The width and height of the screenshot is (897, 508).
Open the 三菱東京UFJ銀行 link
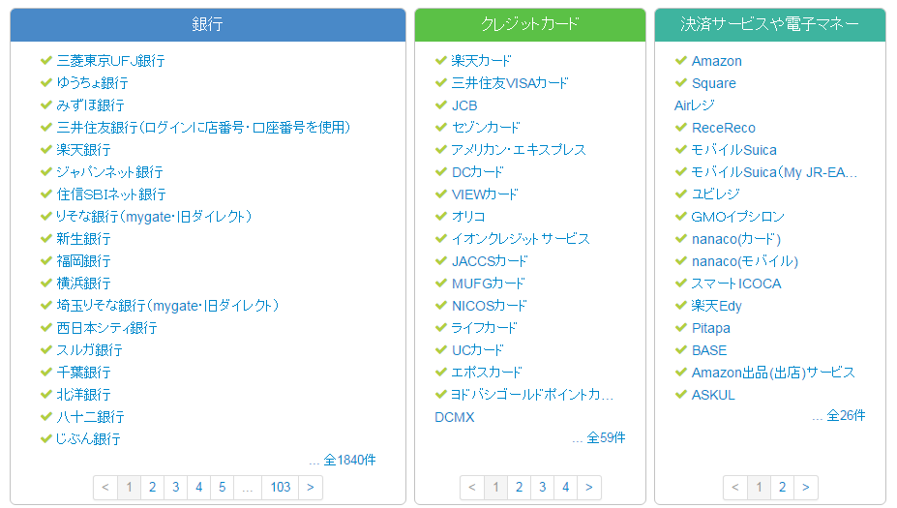coord(110,61)
